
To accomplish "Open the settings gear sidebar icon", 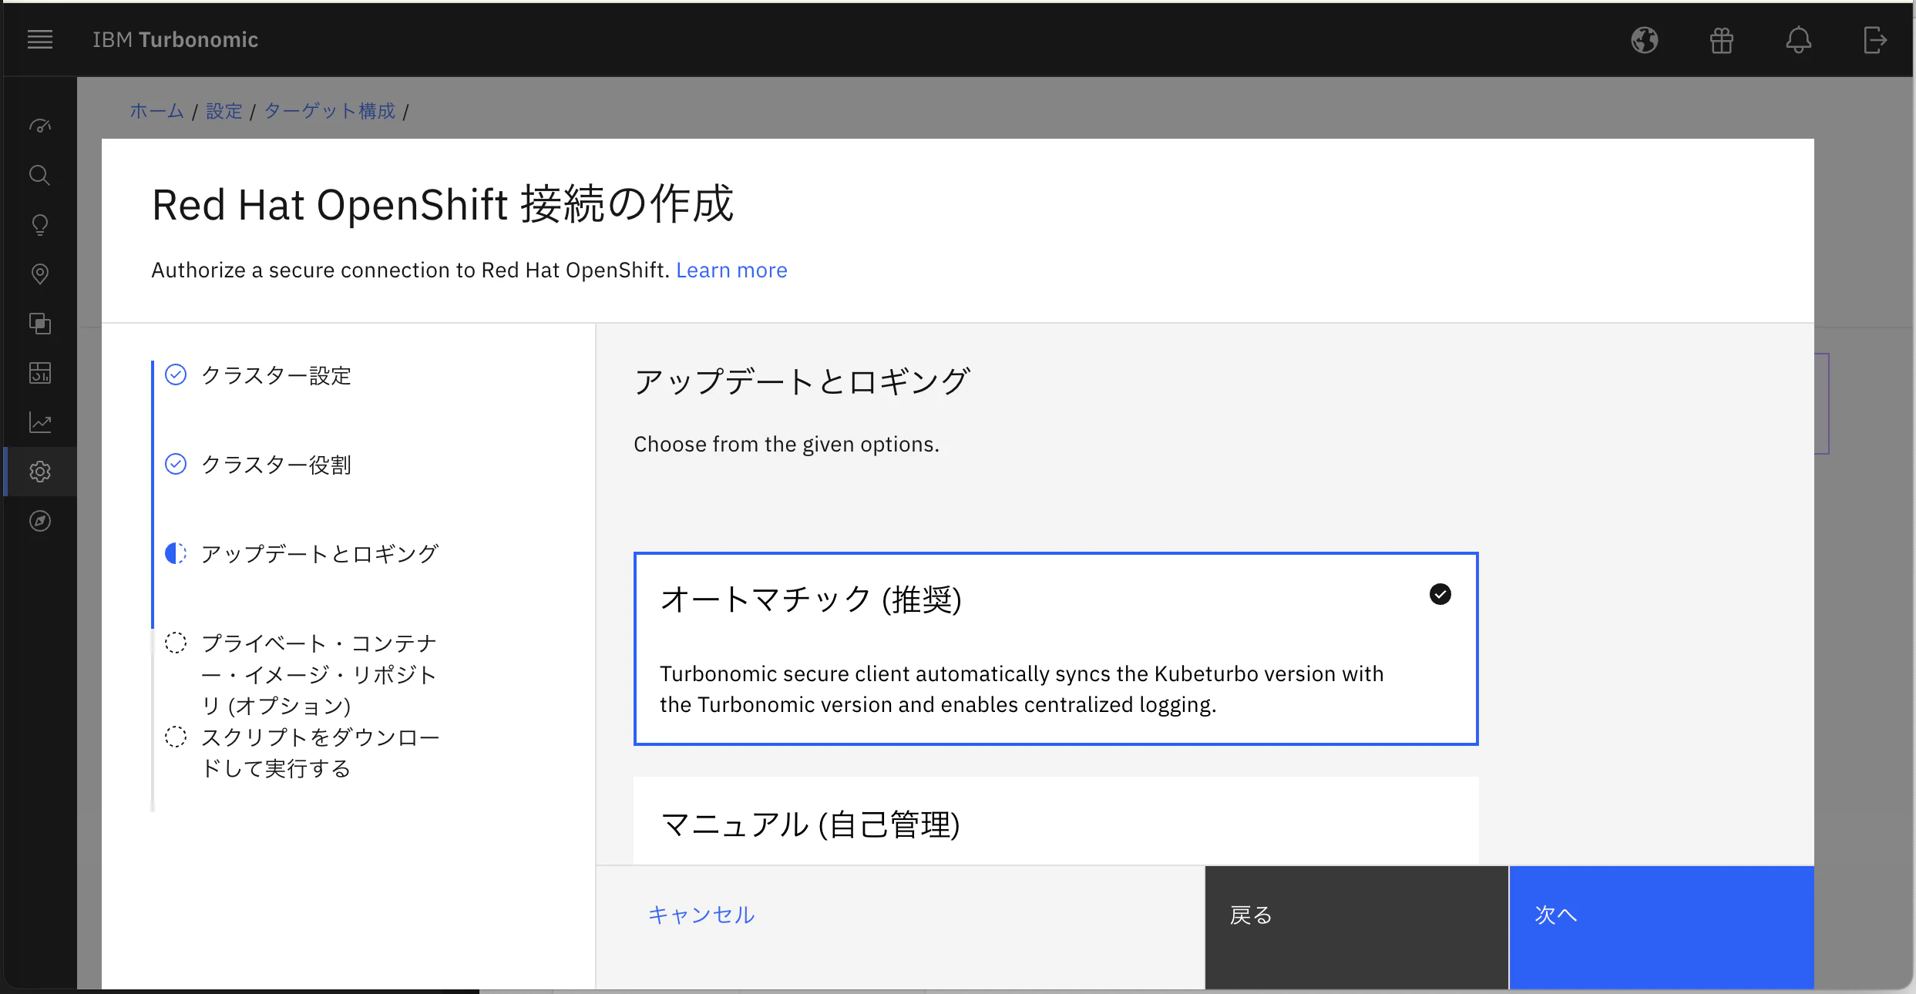I will pyautogui.click(x=40, y=472).
